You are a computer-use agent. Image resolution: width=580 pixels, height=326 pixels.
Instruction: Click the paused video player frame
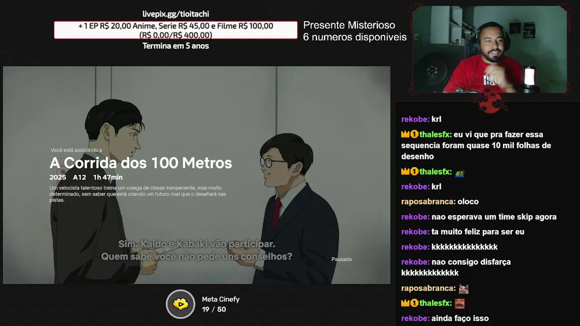pos(197,175)
